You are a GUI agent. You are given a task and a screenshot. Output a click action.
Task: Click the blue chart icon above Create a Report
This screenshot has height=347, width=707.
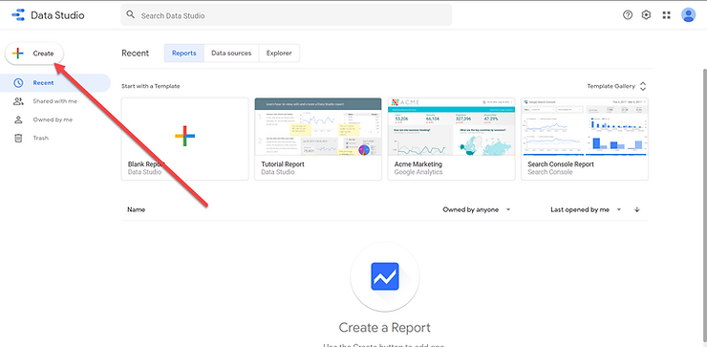385,276
